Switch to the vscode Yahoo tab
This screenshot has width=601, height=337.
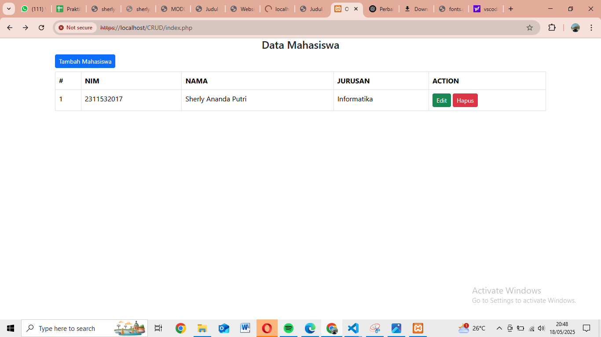click(x=486, y=9)
